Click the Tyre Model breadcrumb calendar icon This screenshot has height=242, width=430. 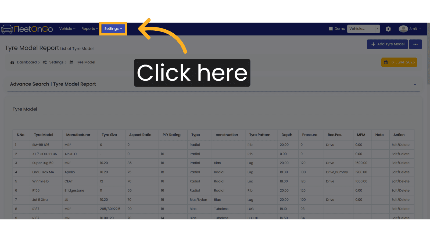tap(71, 62)
